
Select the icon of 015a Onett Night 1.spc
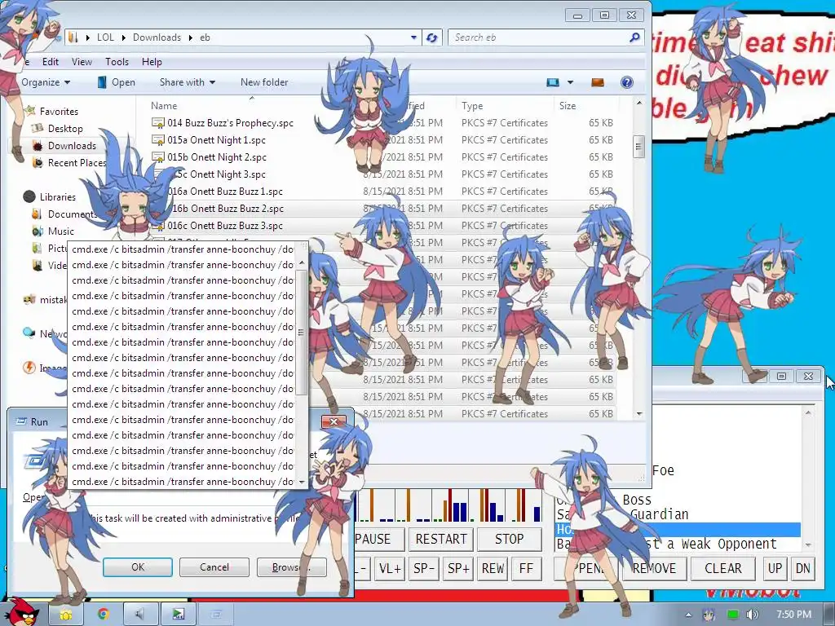click(x=157, y=140)
